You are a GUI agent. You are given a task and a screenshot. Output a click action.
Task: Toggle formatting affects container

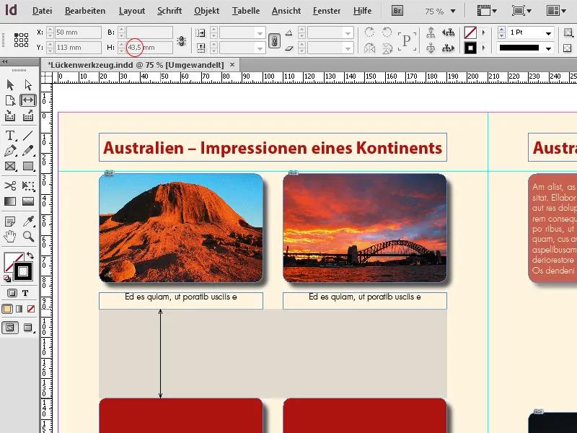point(12,293)
